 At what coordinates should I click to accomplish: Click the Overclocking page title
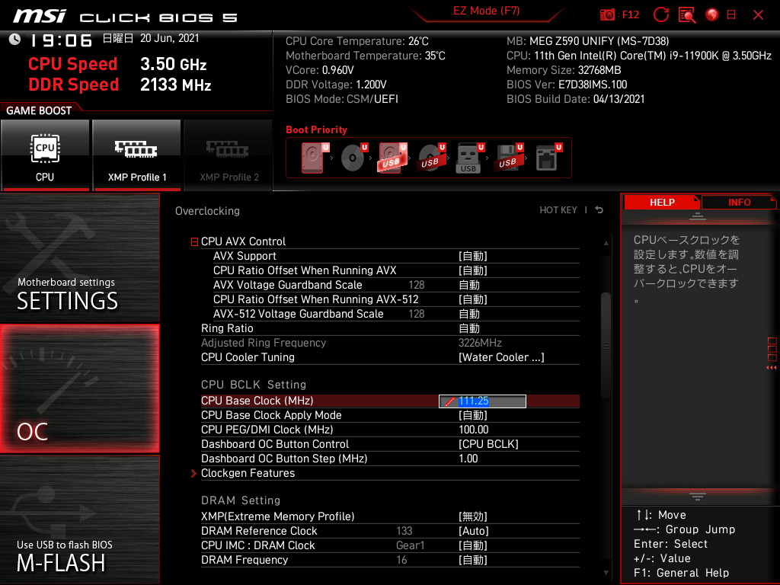click(207, 211)
